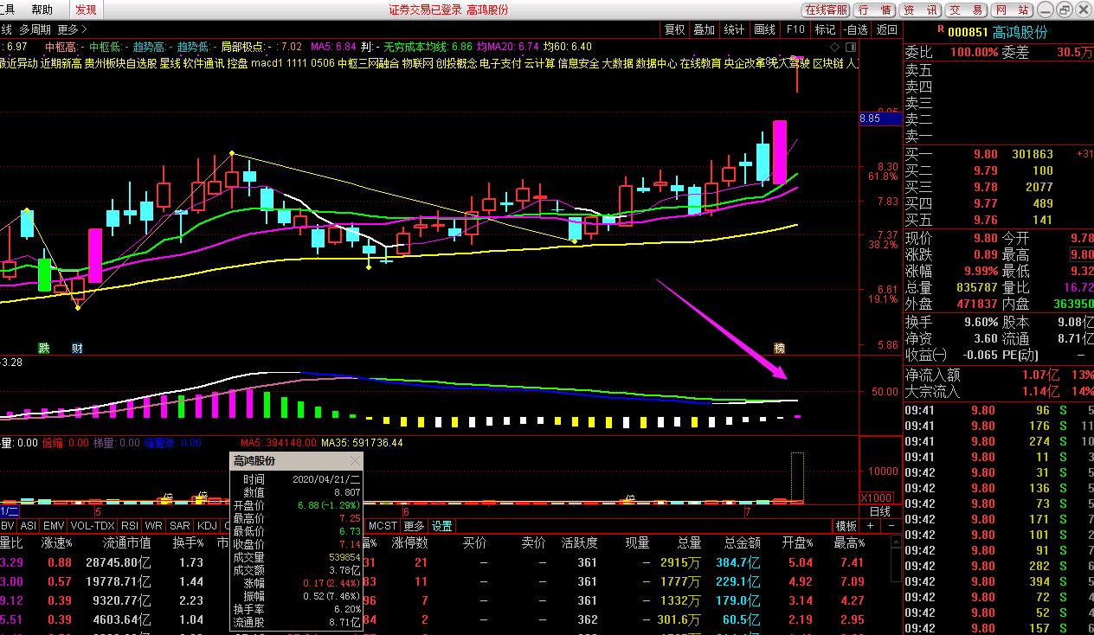Sort by the 涨停数 column header
Viewport: 1094px width, 635px height.
tap(410, 542)
